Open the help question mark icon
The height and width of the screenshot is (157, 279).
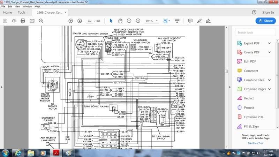click(x=254, y=12)
